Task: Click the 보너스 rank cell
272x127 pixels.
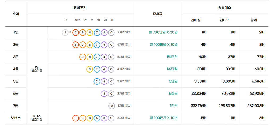Action: pyautogui.click(x=16, y=118)
